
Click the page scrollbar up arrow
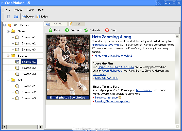pos(177,36)
